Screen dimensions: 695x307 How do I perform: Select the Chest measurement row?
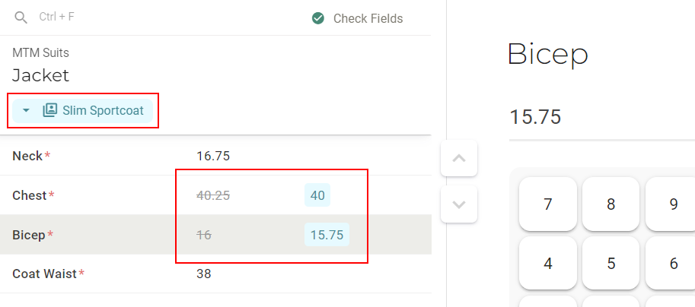tap(215, 195)
